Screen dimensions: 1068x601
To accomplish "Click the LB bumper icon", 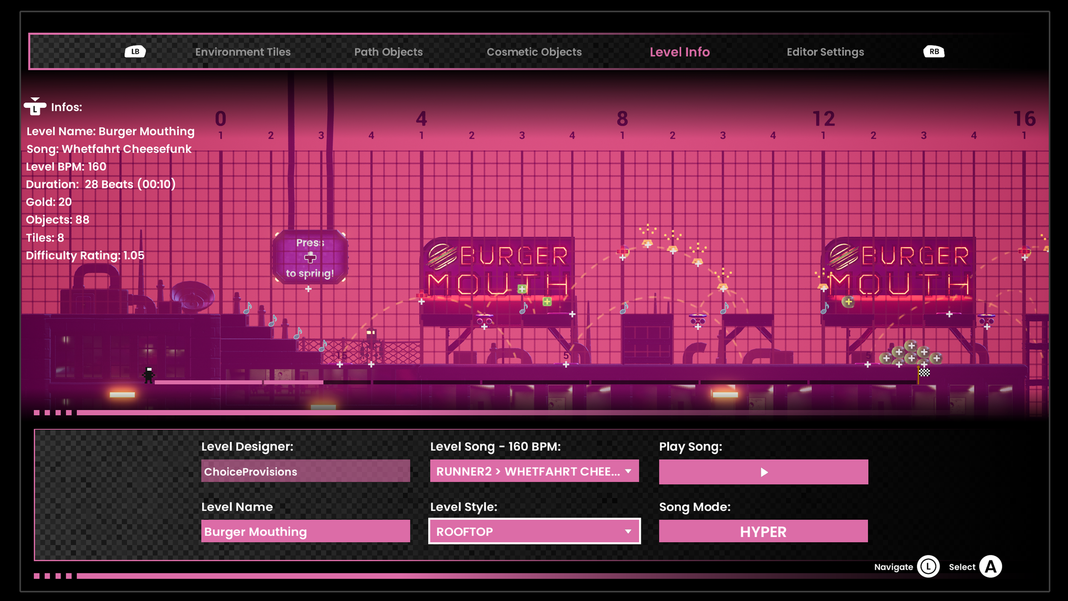I will (x=135, y=52).
